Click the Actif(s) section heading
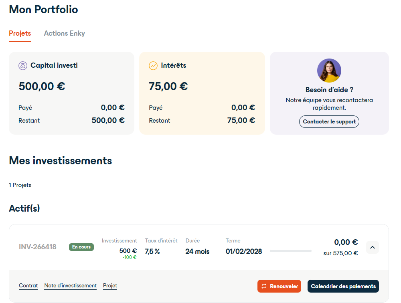This screenshot has height=303, width=401. click(24, 208)
